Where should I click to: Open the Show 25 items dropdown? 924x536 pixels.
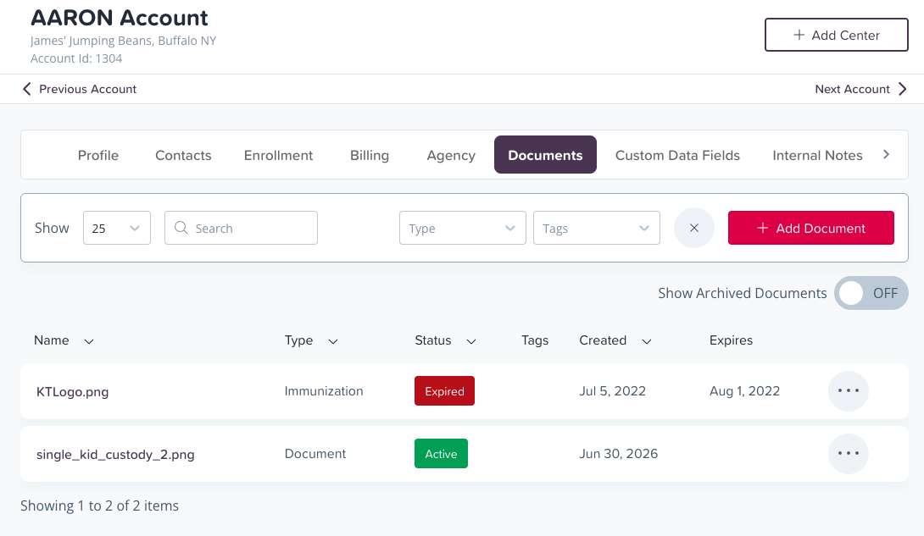(117, 228)
